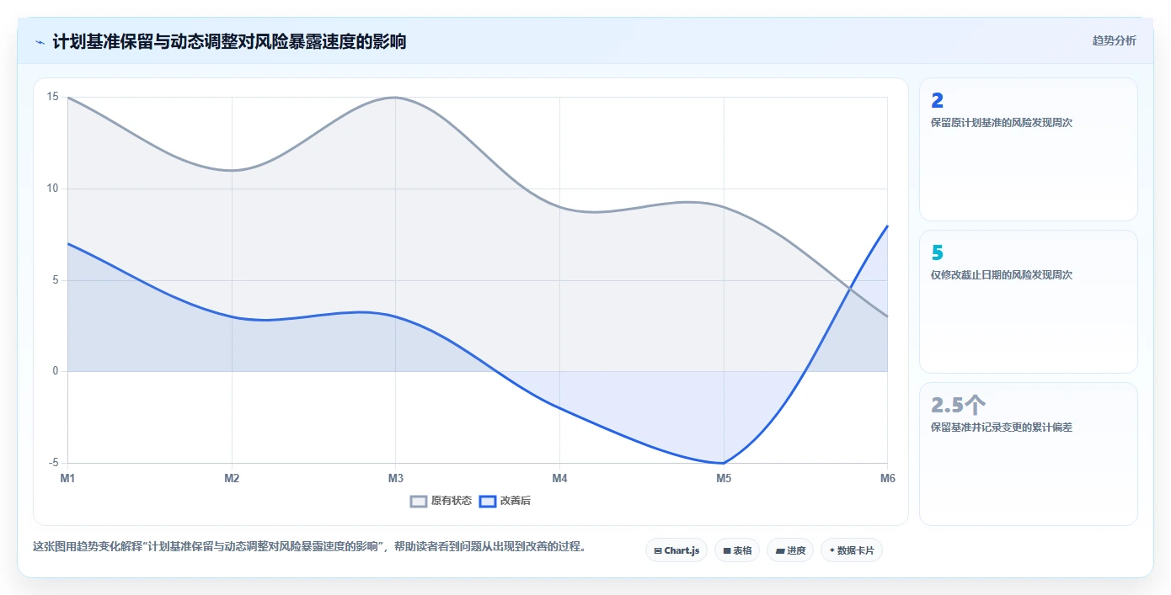The height and width of the screenshot is (595, 1171).
Task: Select the 进度 tag chip
Action: tap(790, 550)
